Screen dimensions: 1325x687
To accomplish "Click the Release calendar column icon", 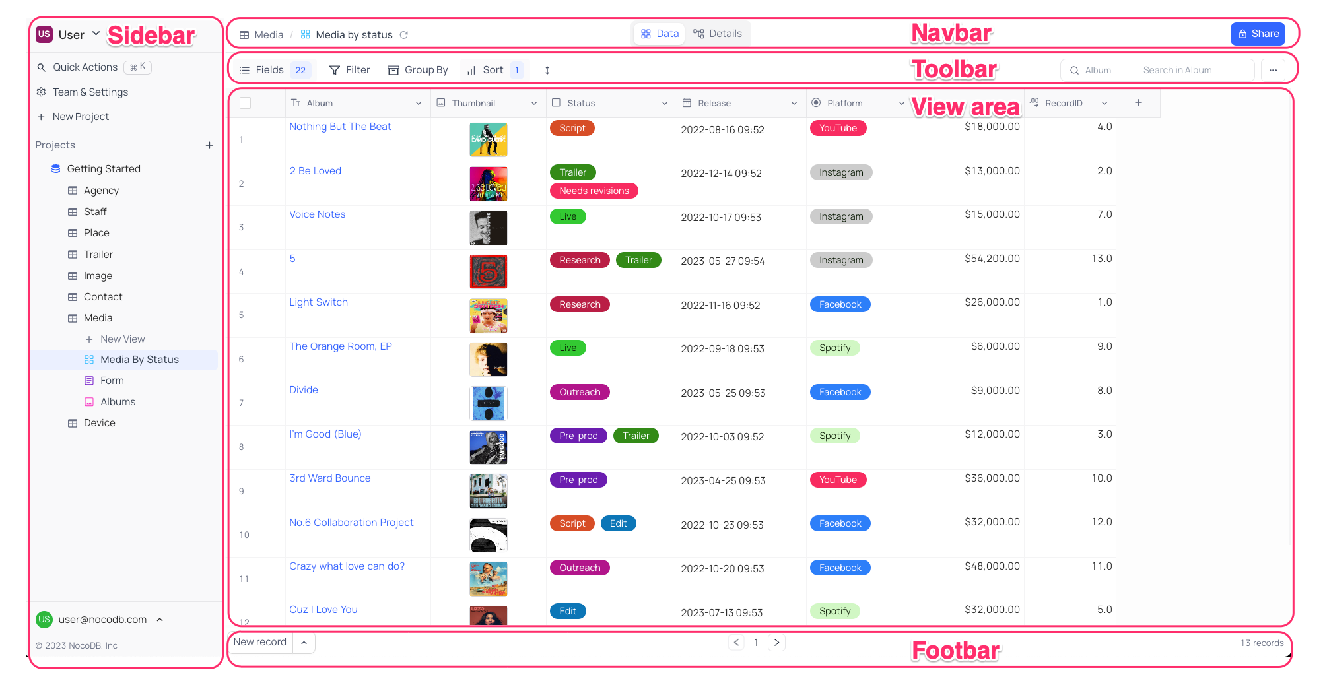I will [687, 103].
